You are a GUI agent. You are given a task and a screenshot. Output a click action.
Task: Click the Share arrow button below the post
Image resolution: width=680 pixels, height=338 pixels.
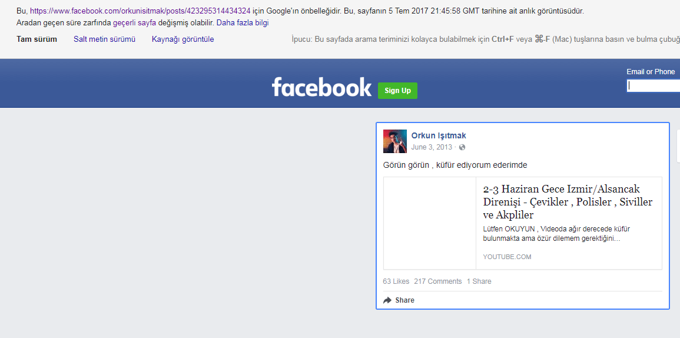(x=399, y=300)
